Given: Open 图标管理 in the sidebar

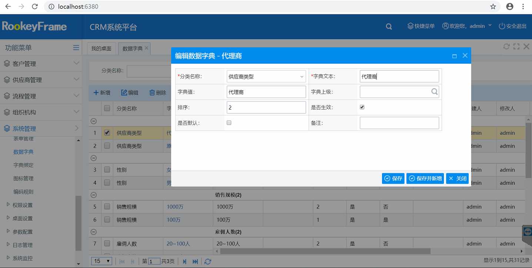Looking at the screenshot, I should point(23,178).
